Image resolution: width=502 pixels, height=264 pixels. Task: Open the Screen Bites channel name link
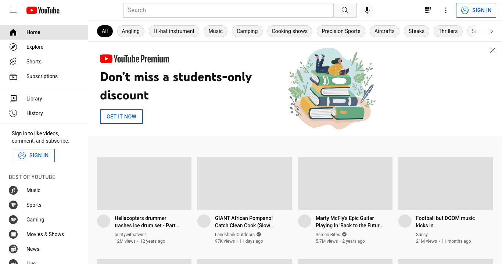click(x=328, y=235)
